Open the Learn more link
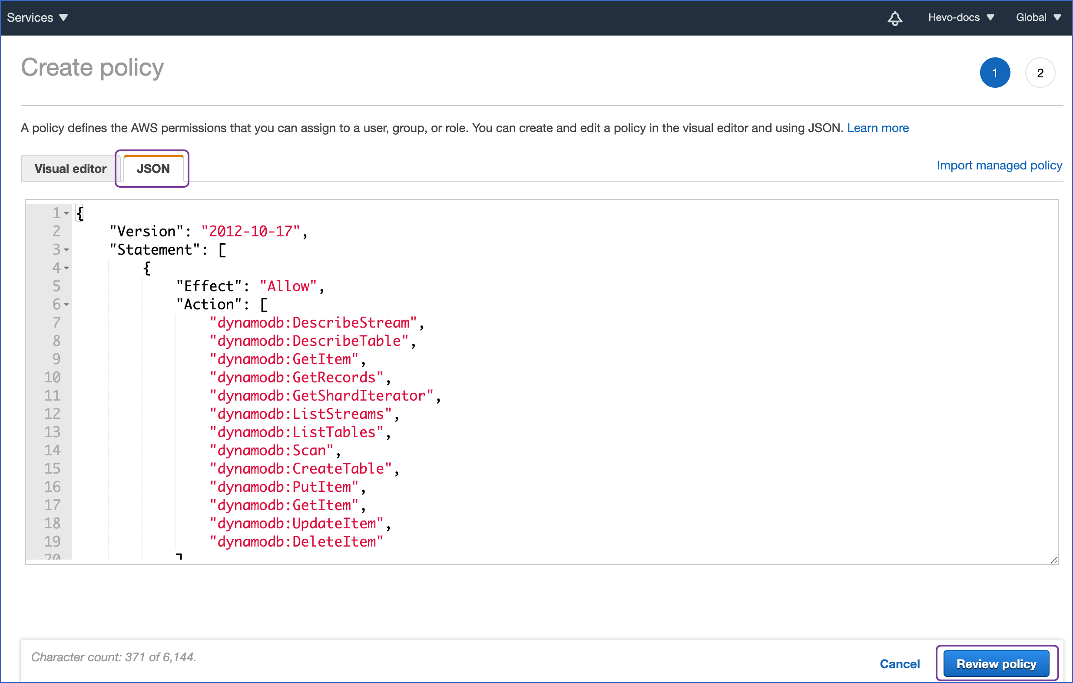 pos(878,128)
